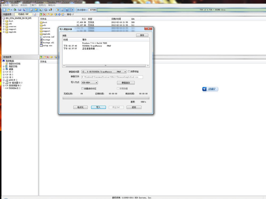266x199 pixels.
Task: Open the dropdown arrow beside Open icon
Action: click(x=11, y=10)
